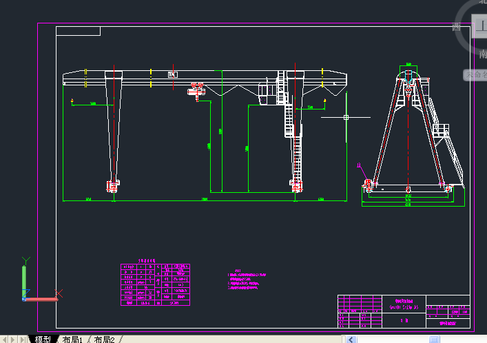The width and height of the screenshot is (487, 343).
Task: Select the title block at drawing corner
Action: 404,311
